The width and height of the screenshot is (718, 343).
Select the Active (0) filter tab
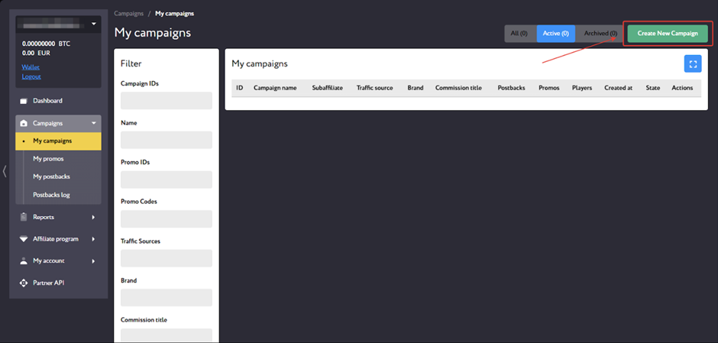tap(555, 34)
